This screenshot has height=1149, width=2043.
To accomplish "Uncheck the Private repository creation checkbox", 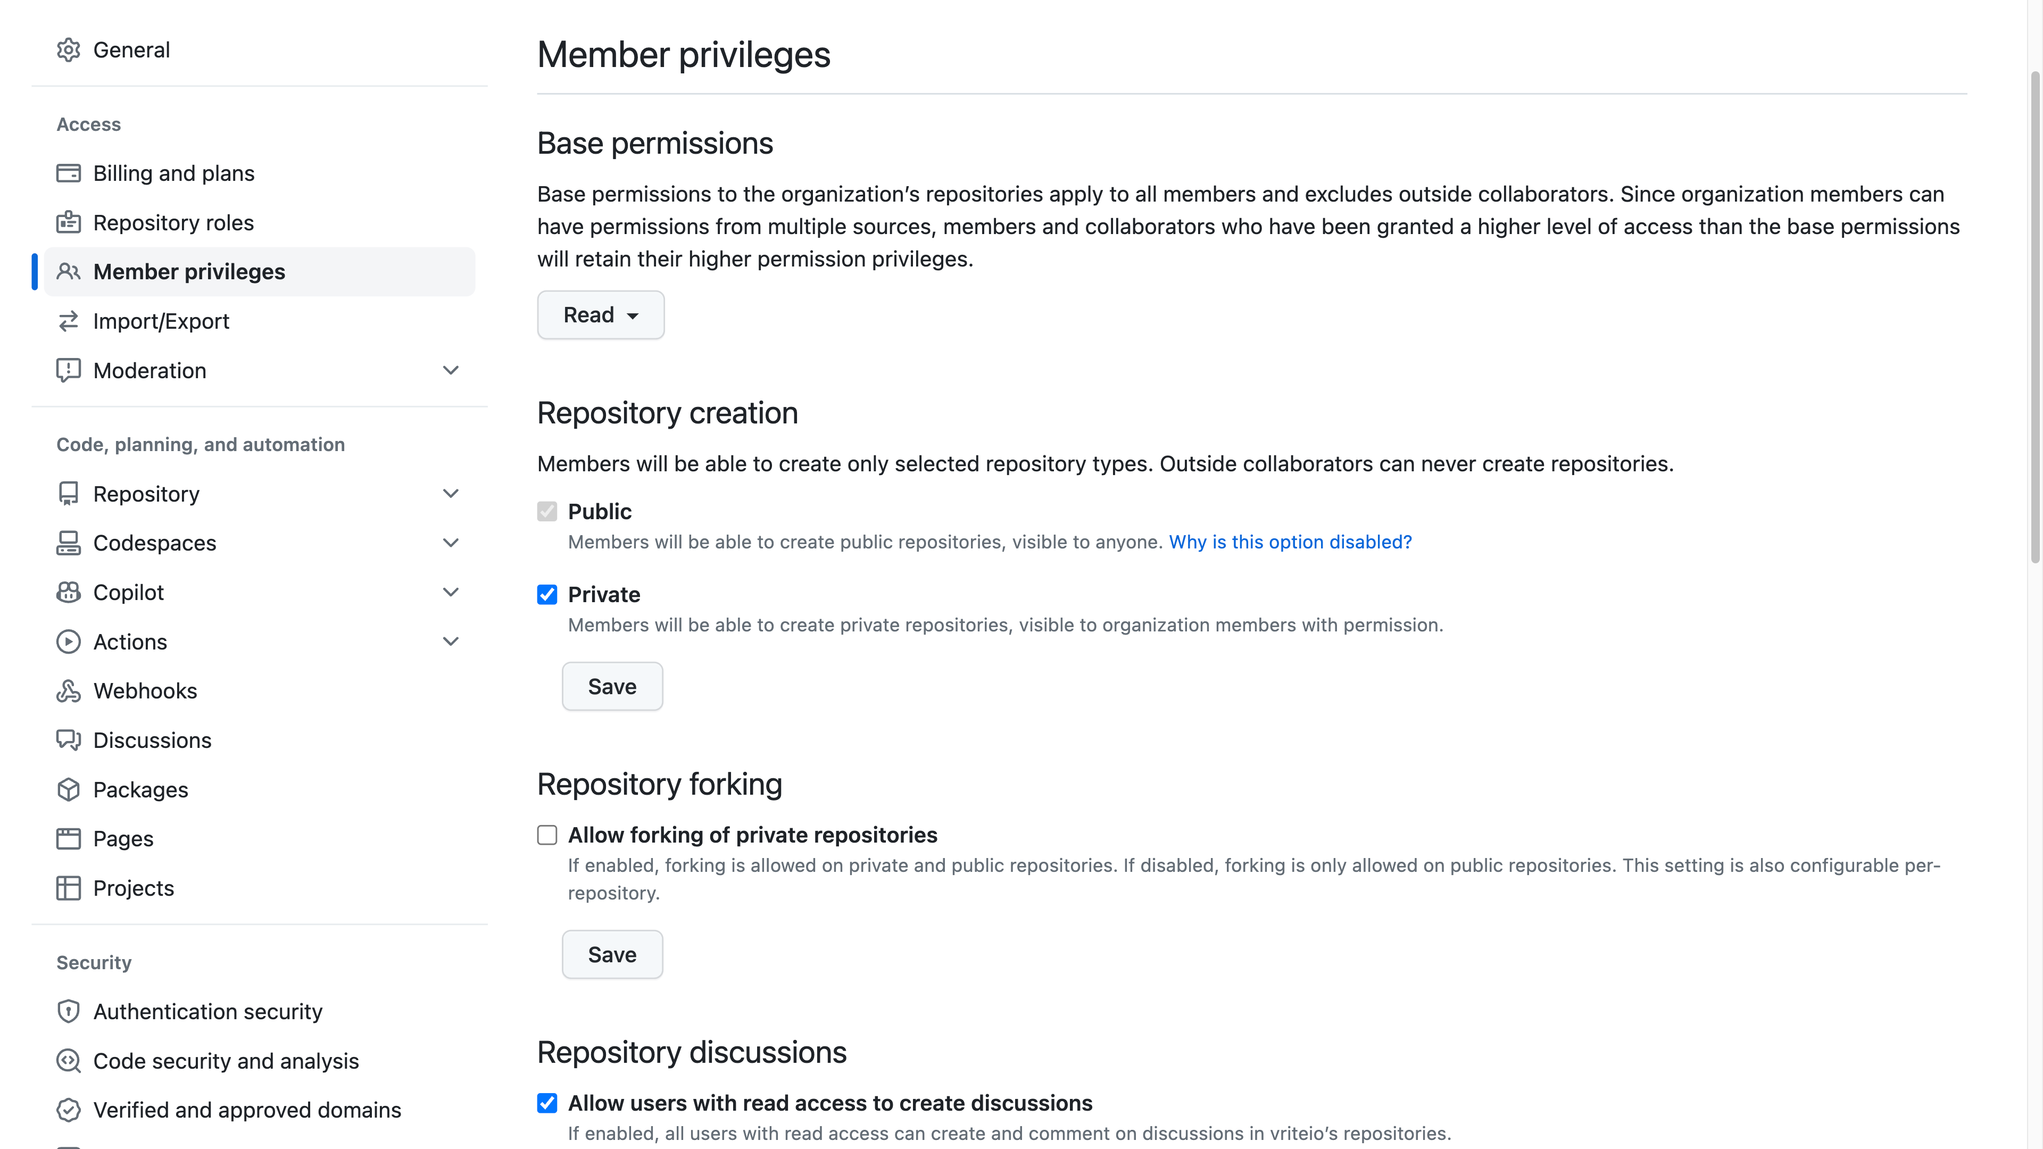I will [x=547, y=594].
